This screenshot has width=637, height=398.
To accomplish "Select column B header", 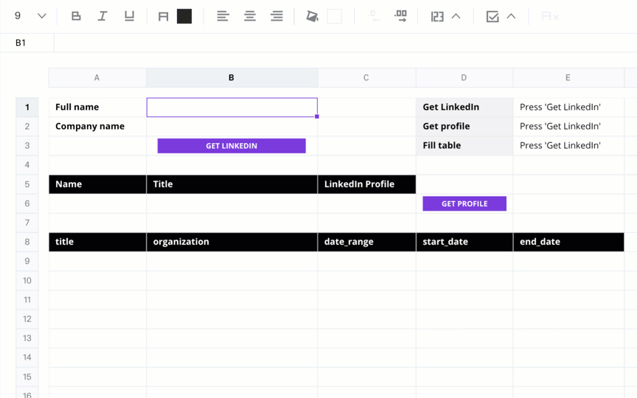I will tap(232, 77).
